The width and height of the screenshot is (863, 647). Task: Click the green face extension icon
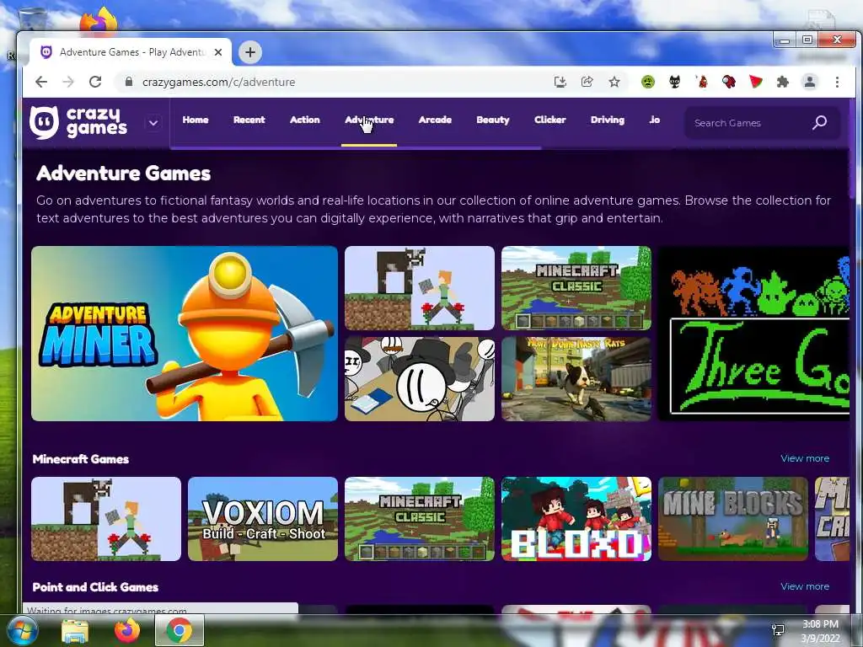[648, 83]
